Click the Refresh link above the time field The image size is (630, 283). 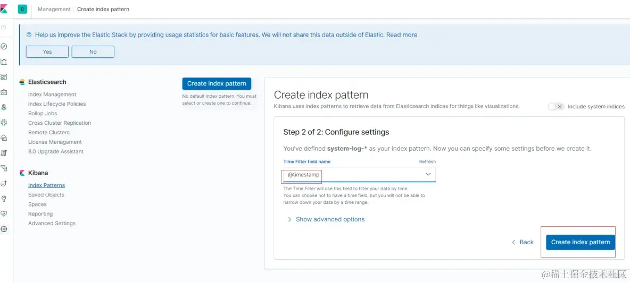(x=427, y=161)
